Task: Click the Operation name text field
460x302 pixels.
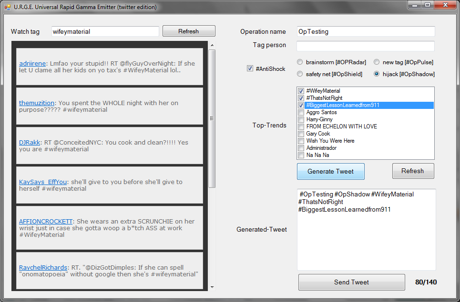Action: click(365, 32)
